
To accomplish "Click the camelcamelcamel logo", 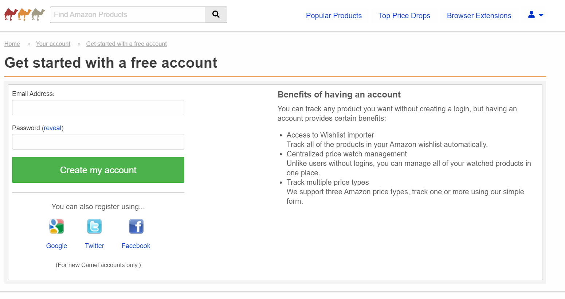I will click(25, 15).
